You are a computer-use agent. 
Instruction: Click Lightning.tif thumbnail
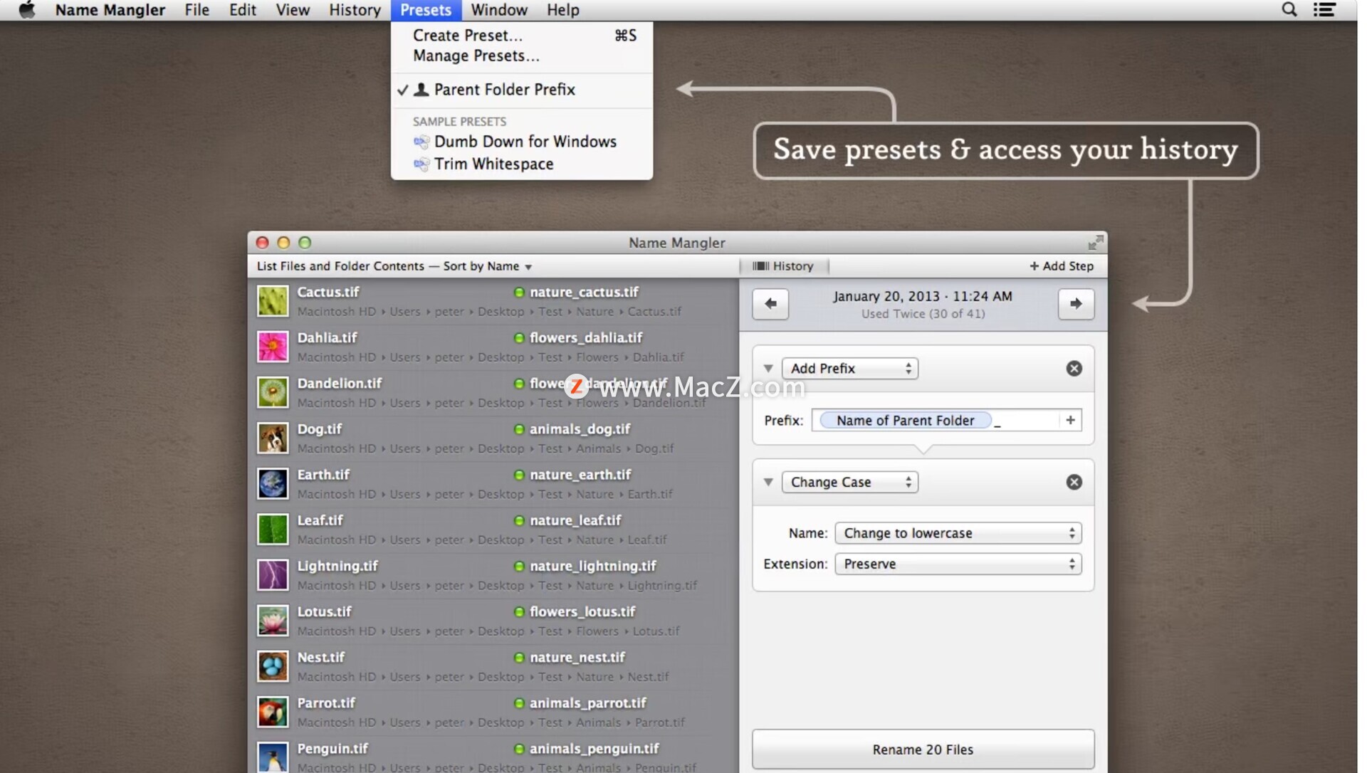click(x=273, y=575)
